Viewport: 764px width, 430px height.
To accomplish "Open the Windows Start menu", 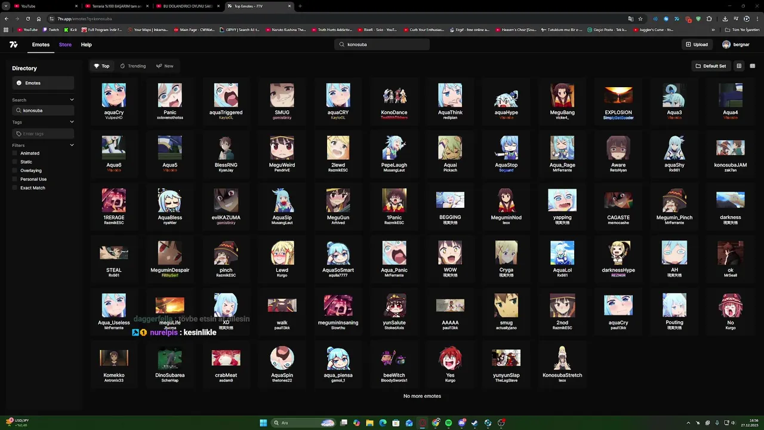I will pyautogui.click(x=263, y=423).
